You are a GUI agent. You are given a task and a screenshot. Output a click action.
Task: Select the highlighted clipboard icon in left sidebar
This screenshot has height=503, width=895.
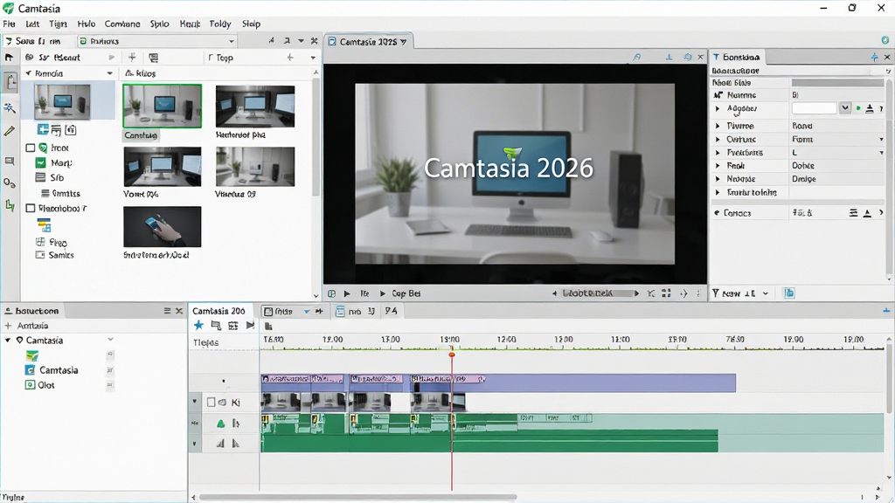10,81
